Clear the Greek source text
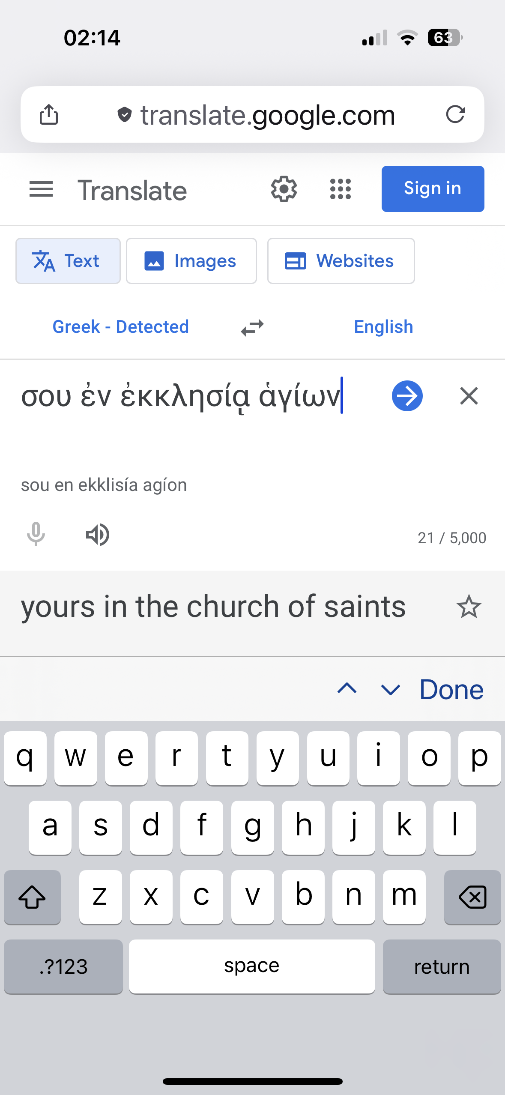Screen dimensions: 505x1095 pos(469,396)
